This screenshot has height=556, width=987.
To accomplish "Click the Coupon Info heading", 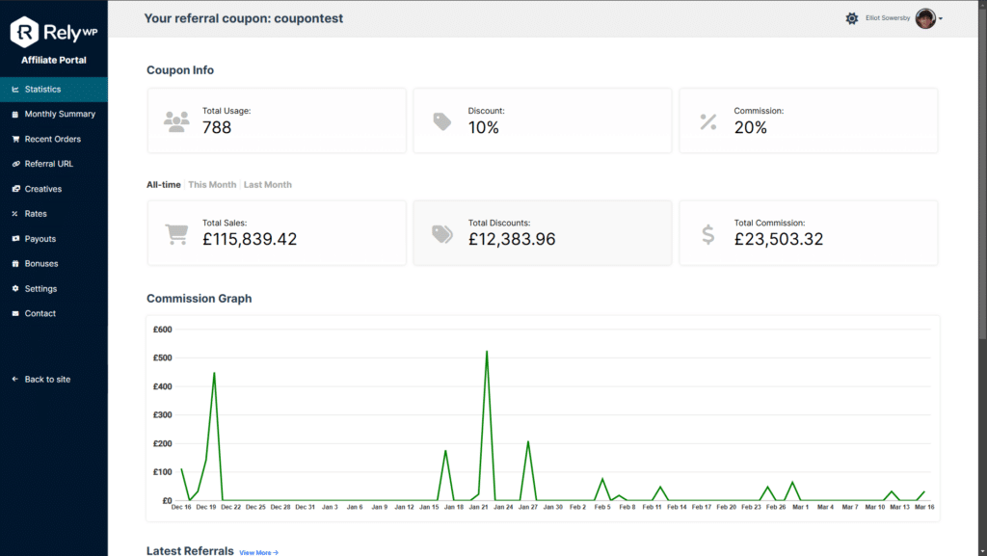I will pos(180,70).
